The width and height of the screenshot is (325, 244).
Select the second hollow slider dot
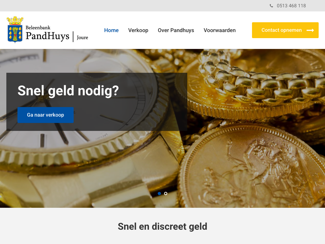[x=166, y=193]
